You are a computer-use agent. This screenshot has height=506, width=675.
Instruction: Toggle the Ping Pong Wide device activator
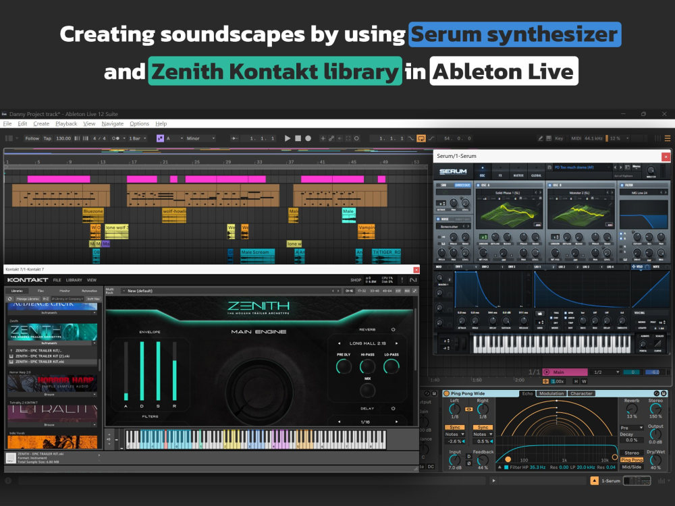pyautogui.click(x=446, y=393)
